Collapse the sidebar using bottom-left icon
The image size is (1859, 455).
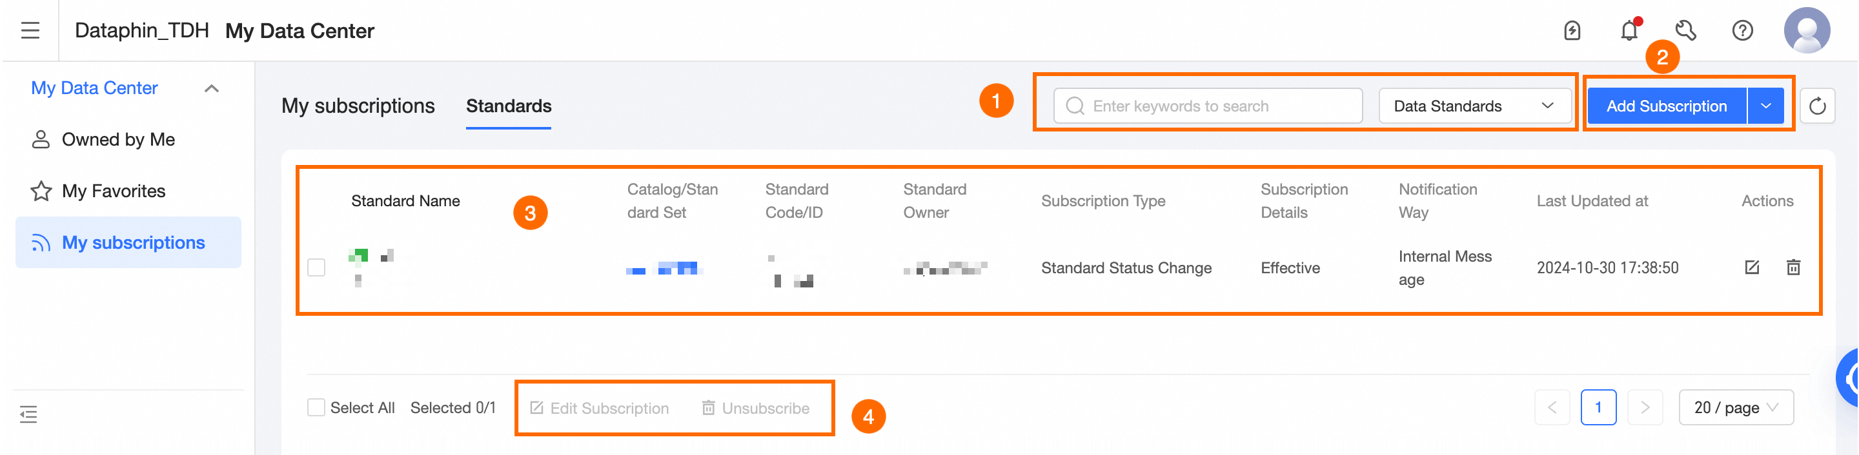[28, 414]
